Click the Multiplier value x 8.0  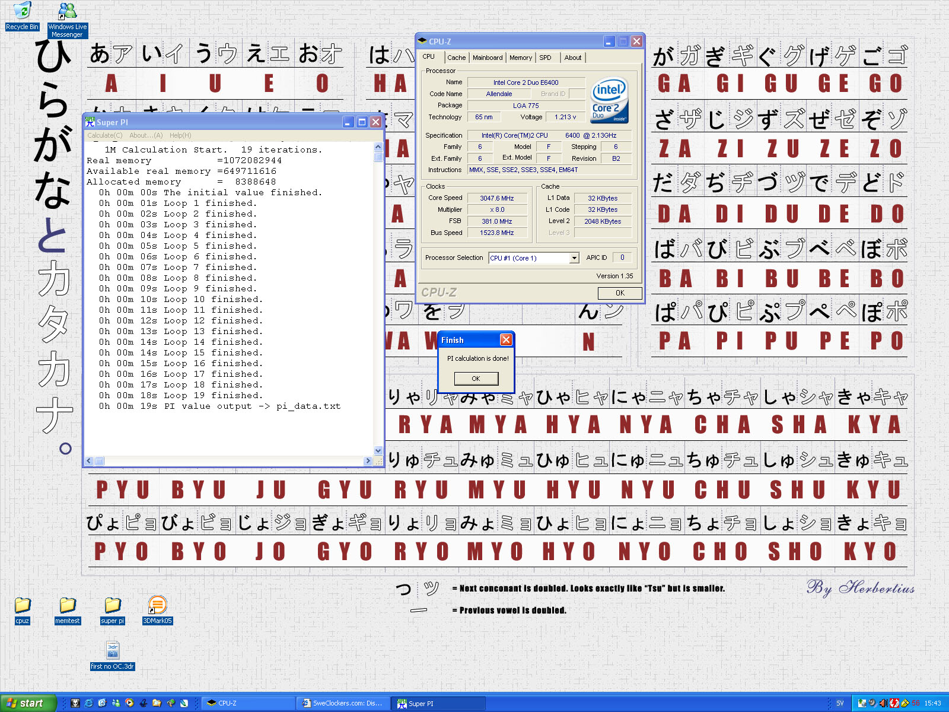pyautogui.click(x=497, y=209)
